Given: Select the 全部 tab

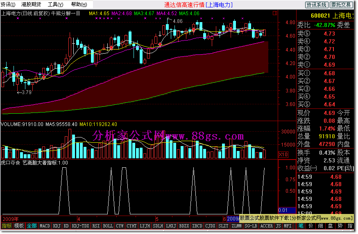Looking at the screenshot, I should (x=32, y=226).
